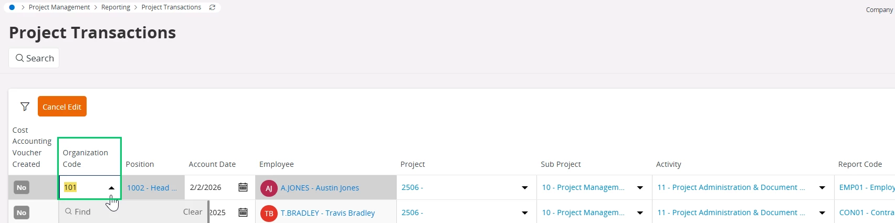Expand Sub Project dropdown in first row
This screenshot has width=895, height=223.
(x=640, y=188)
